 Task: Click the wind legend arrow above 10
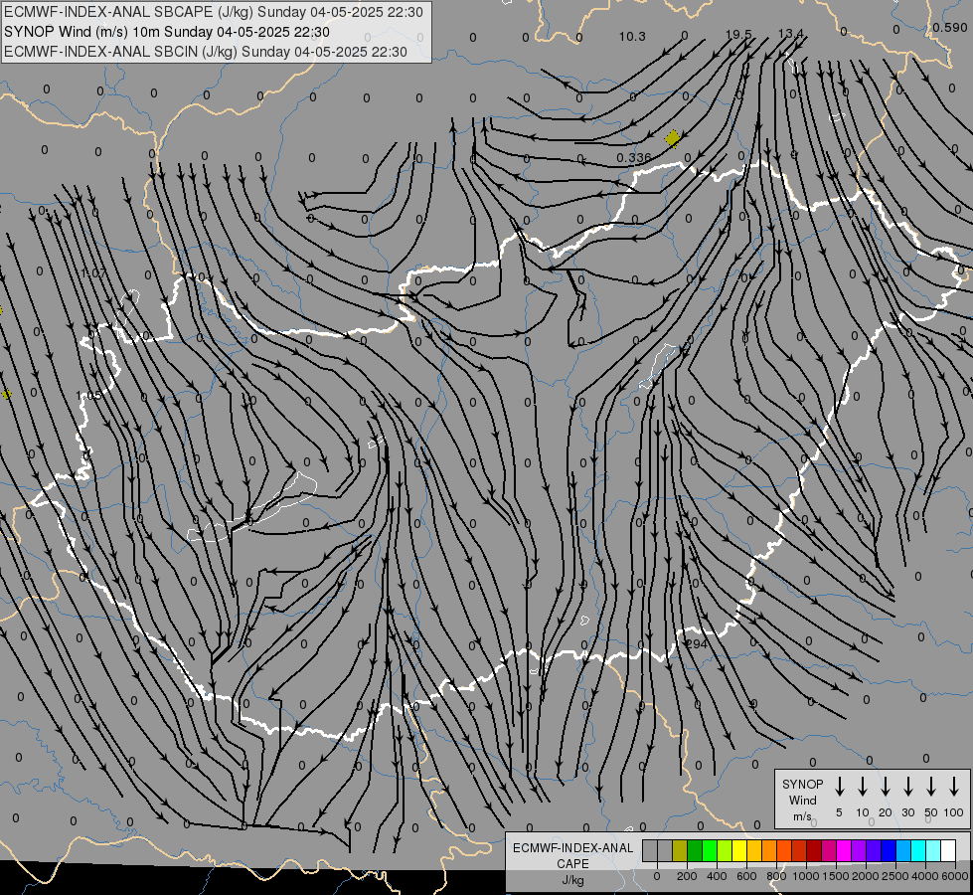862,787
